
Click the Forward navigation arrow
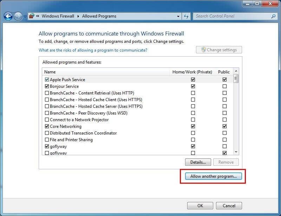tap(18, 16)
